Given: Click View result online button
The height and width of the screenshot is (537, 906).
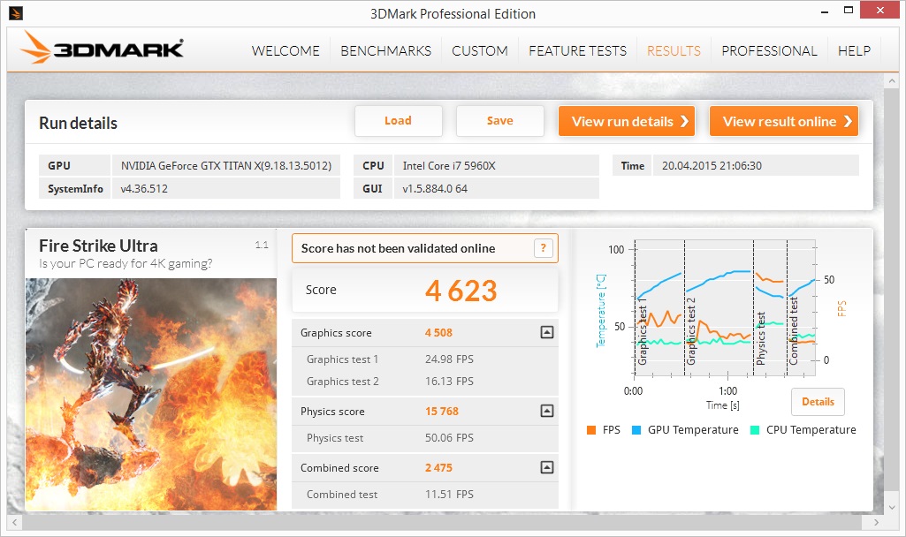Looking at the screenshot, I should [783, 121].
